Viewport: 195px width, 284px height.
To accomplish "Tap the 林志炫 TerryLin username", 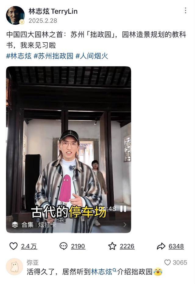I will point(53,11).
